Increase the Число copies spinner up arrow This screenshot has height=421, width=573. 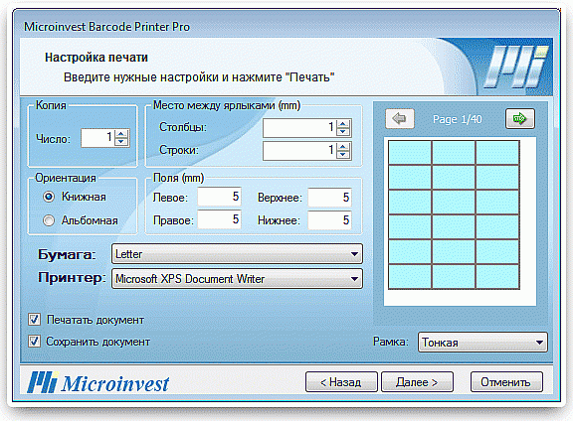tap(121, 134)
